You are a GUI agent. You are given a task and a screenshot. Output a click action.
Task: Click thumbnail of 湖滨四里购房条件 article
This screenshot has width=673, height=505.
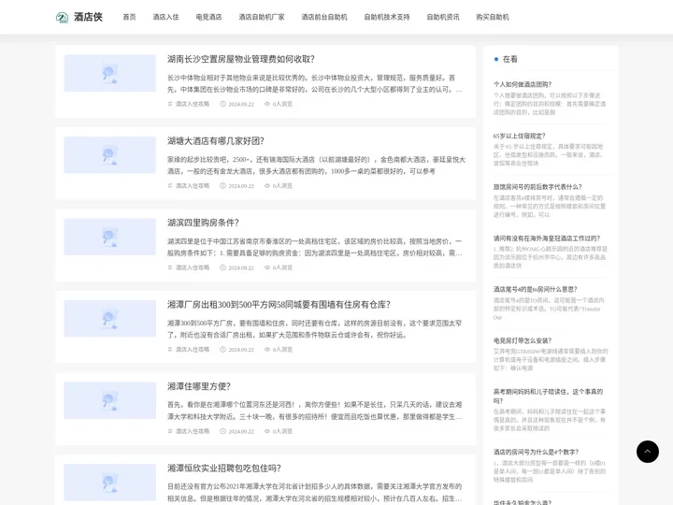click(x=110, y=237)
